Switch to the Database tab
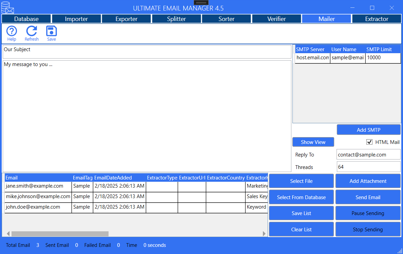Viewport: 403px width, 254px height. (26, 19)
